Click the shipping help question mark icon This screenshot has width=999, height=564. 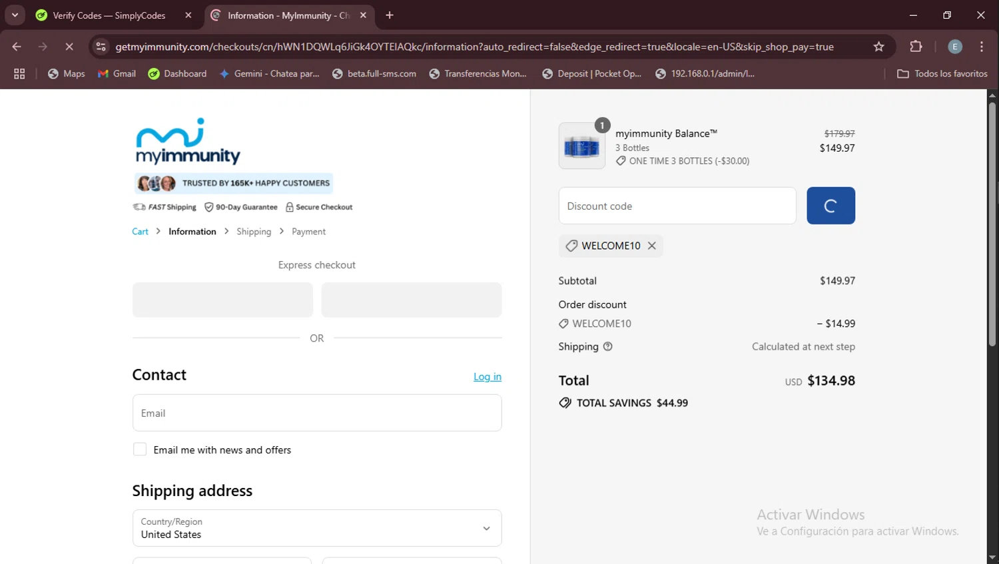[x=607, y=346]
